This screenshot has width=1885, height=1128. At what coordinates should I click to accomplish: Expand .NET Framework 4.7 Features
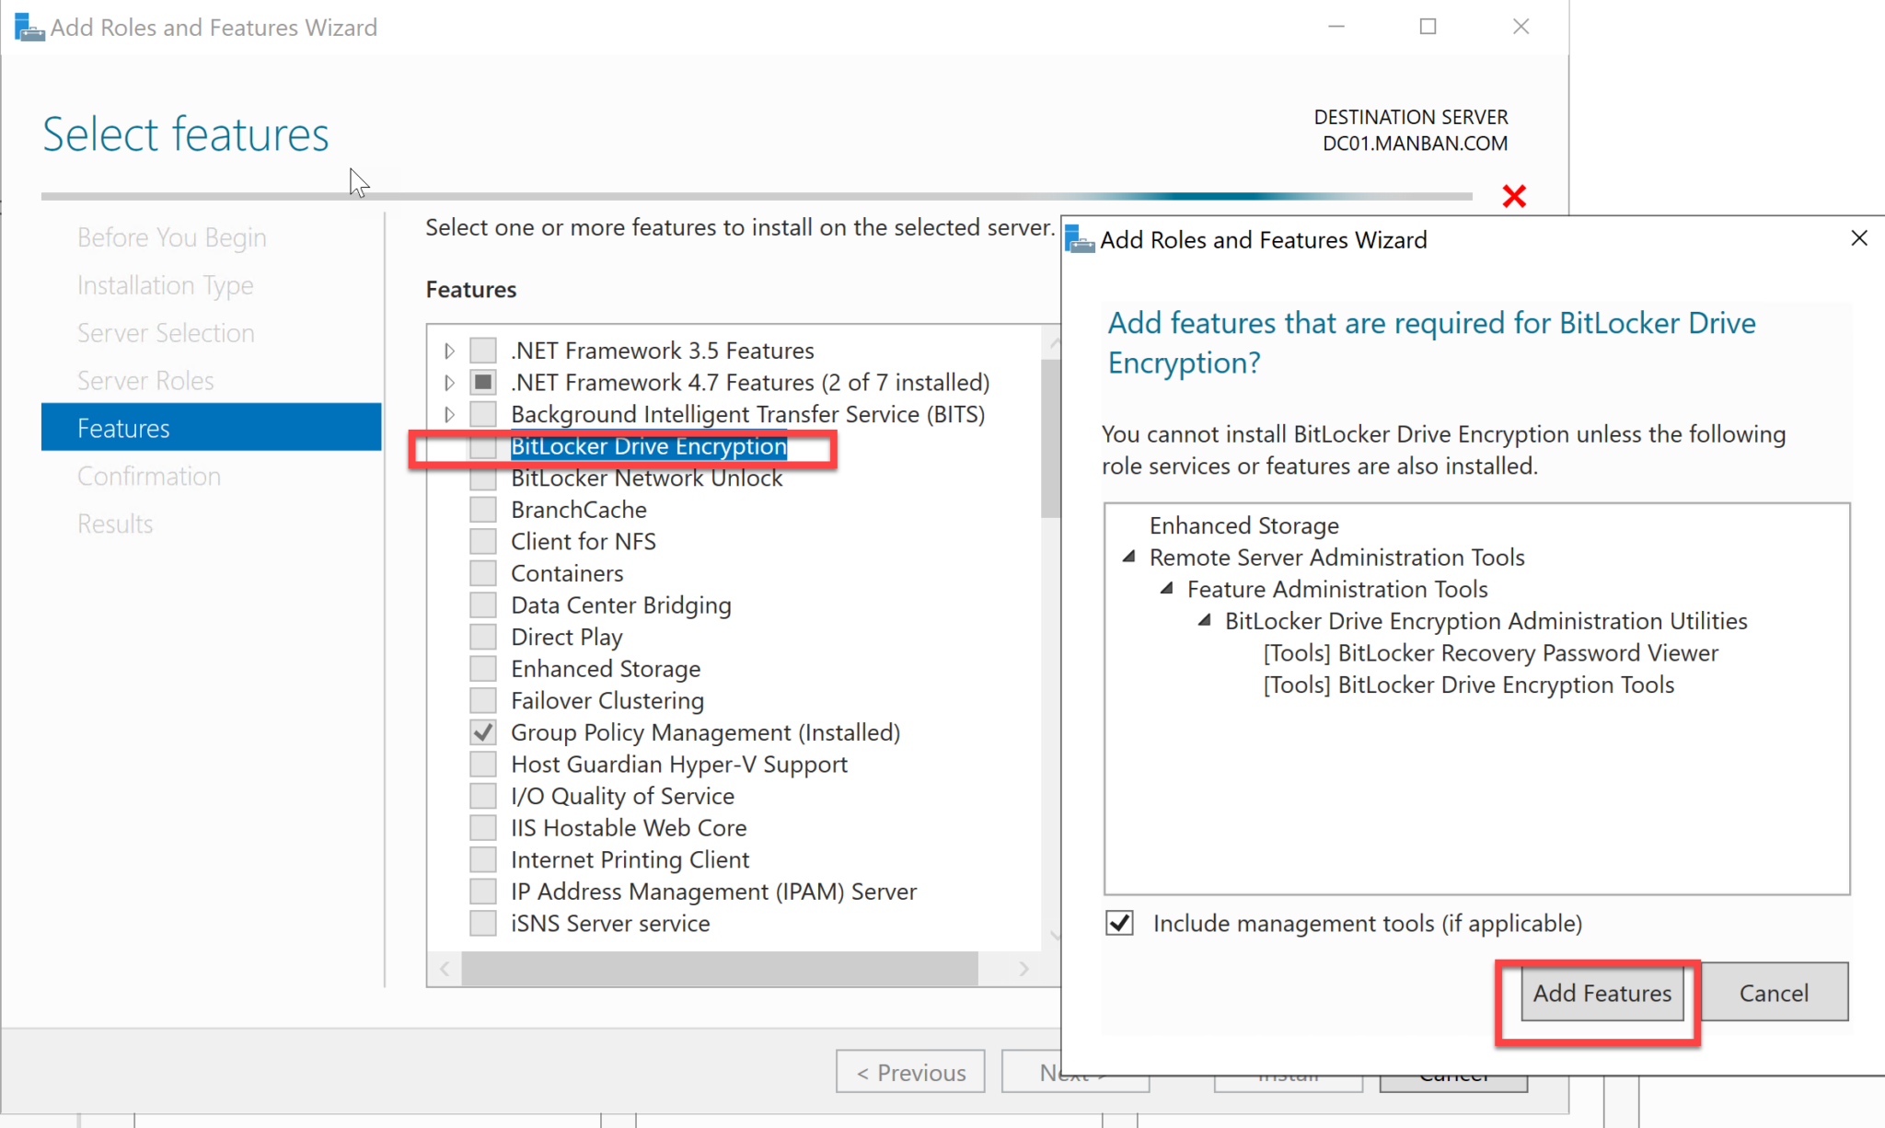tap(448, 382)
